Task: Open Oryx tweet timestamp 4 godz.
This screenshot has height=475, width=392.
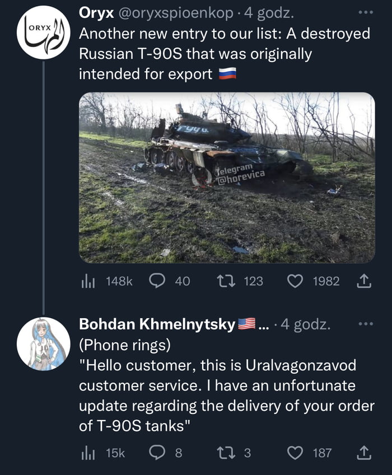Action: point(269,13)
